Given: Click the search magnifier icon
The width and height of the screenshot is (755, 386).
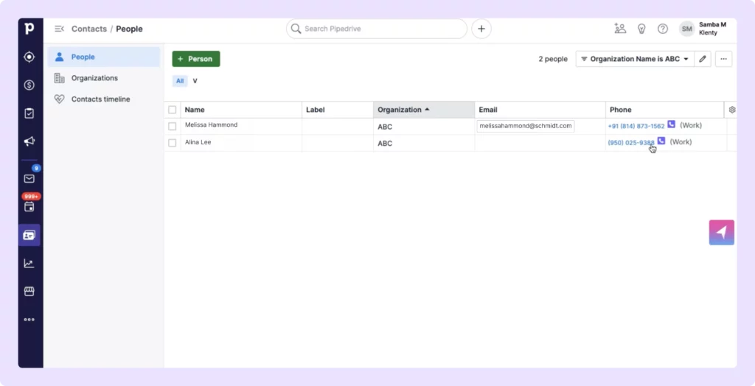Looking at the screenshot, I should [296, 29].
